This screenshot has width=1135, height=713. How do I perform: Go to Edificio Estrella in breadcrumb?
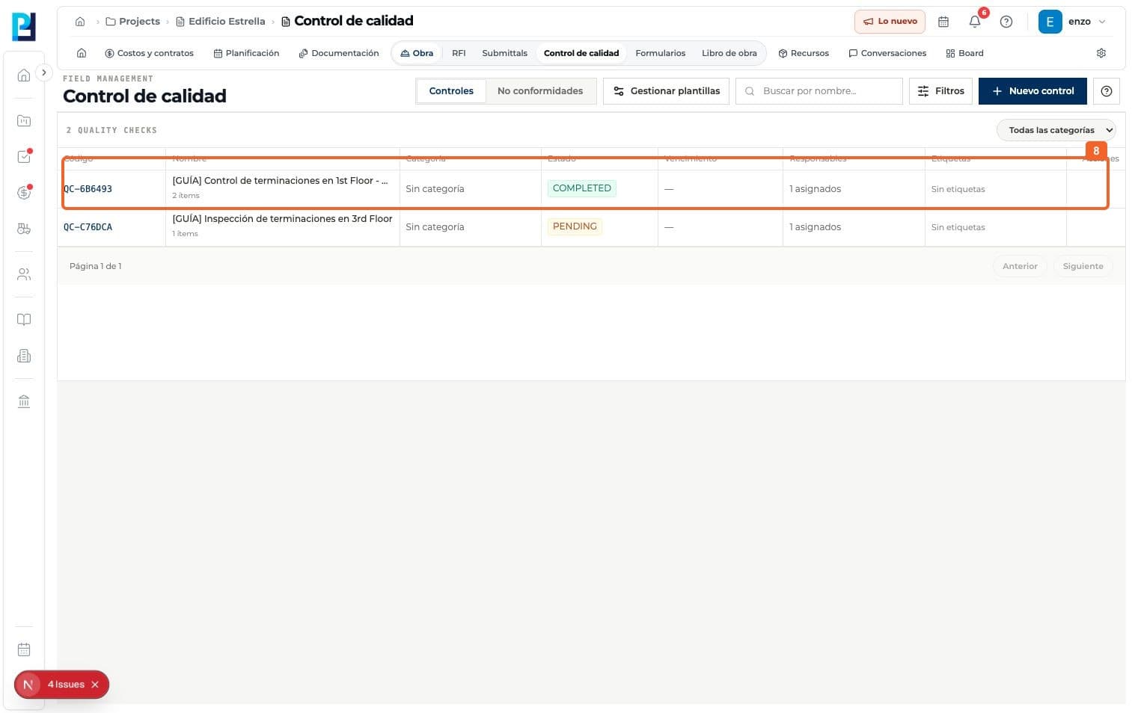(221, 22)
